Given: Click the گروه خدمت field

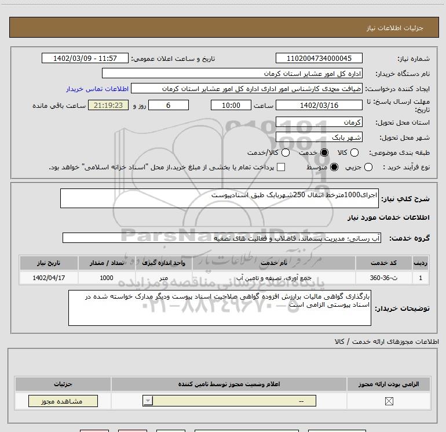Looking at the screenshot, I should [222, 238].
